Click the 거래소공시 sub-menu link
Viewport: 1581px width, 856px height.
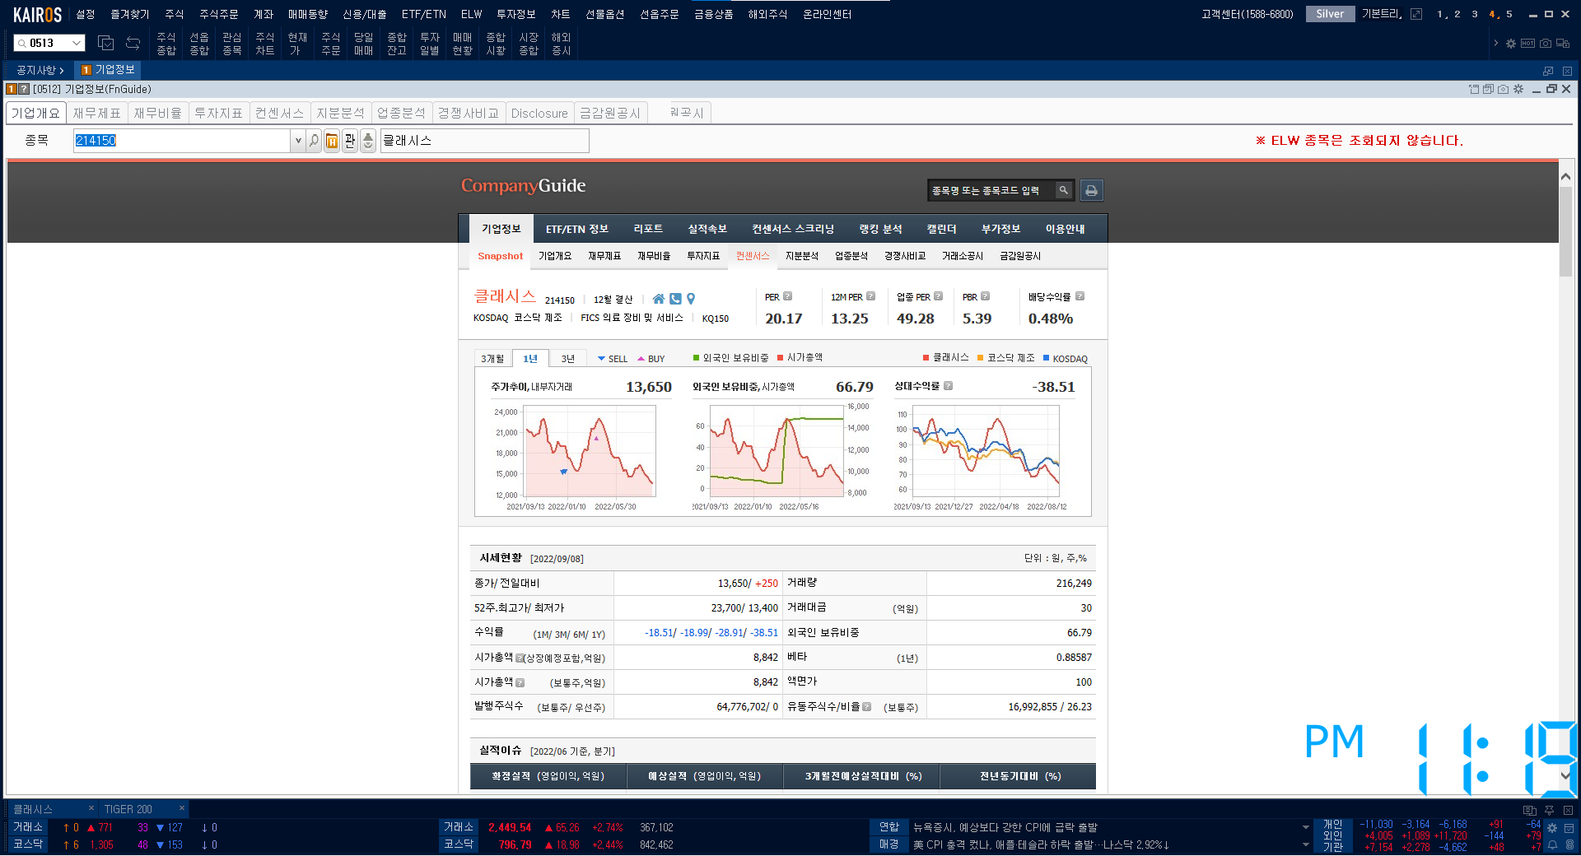click(x=963, y=256)
